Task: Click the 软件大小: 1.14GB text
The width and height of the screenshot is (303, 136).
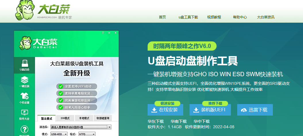Action: 165,127
